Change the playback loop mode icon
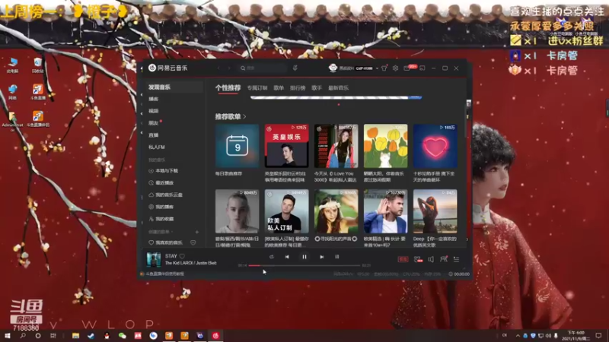 point(272,257)
